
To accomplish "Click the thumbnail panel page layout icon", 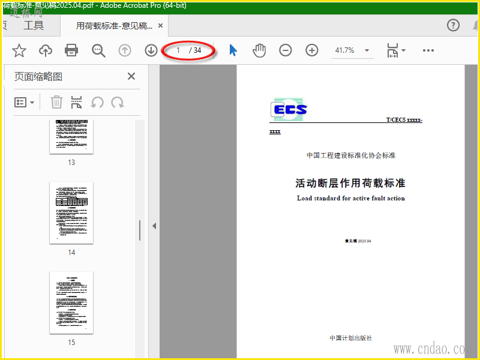I will click(76, 102).
